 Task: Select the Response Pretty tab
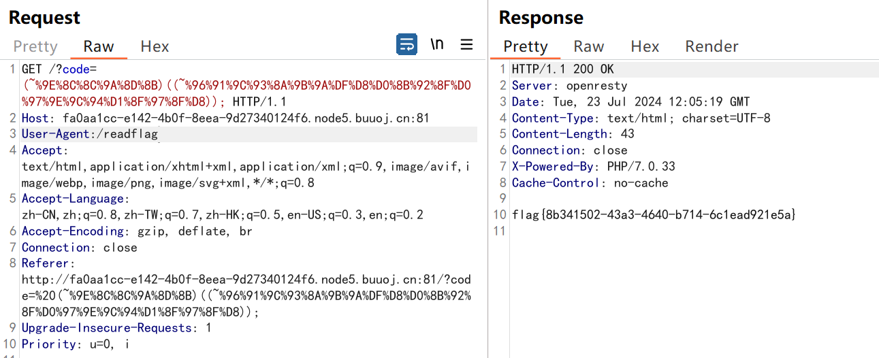click(526, 46)
